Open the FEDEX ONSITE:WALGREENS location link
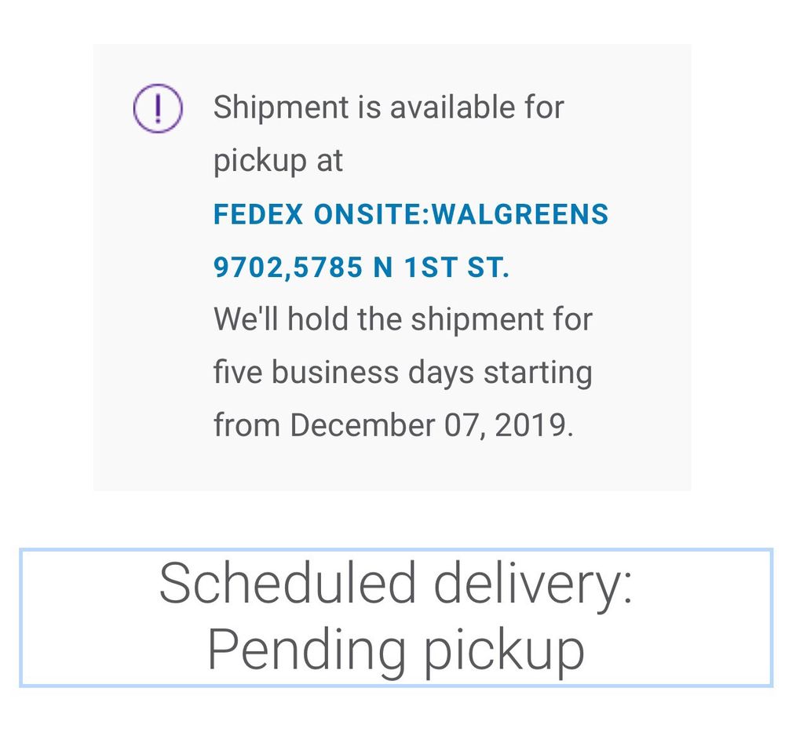785x732 pixels. click(411, 214)
